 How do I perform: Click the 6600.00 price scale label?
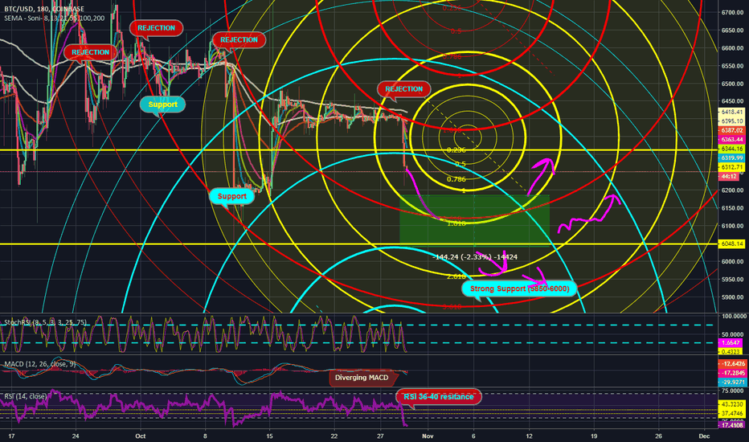(732, 48)
